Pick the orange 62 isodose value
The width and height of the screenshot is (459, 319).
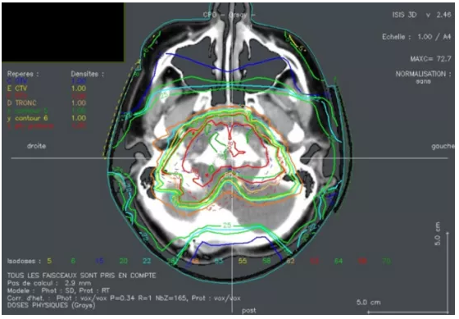[290, 261]
